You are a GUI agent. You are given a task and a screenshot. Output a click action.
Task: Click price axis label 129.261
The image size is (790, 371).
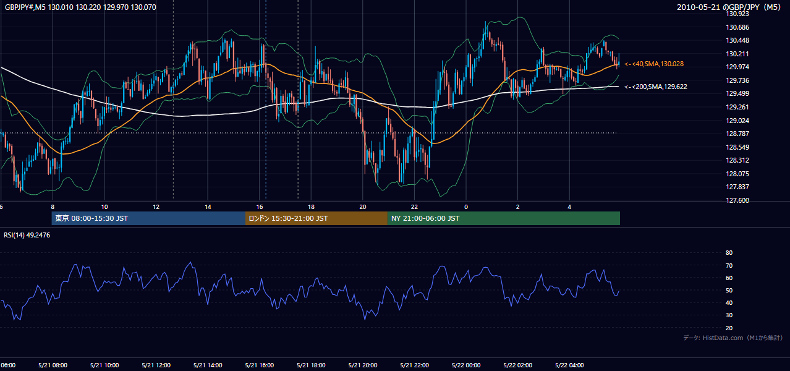pos(738,107)
